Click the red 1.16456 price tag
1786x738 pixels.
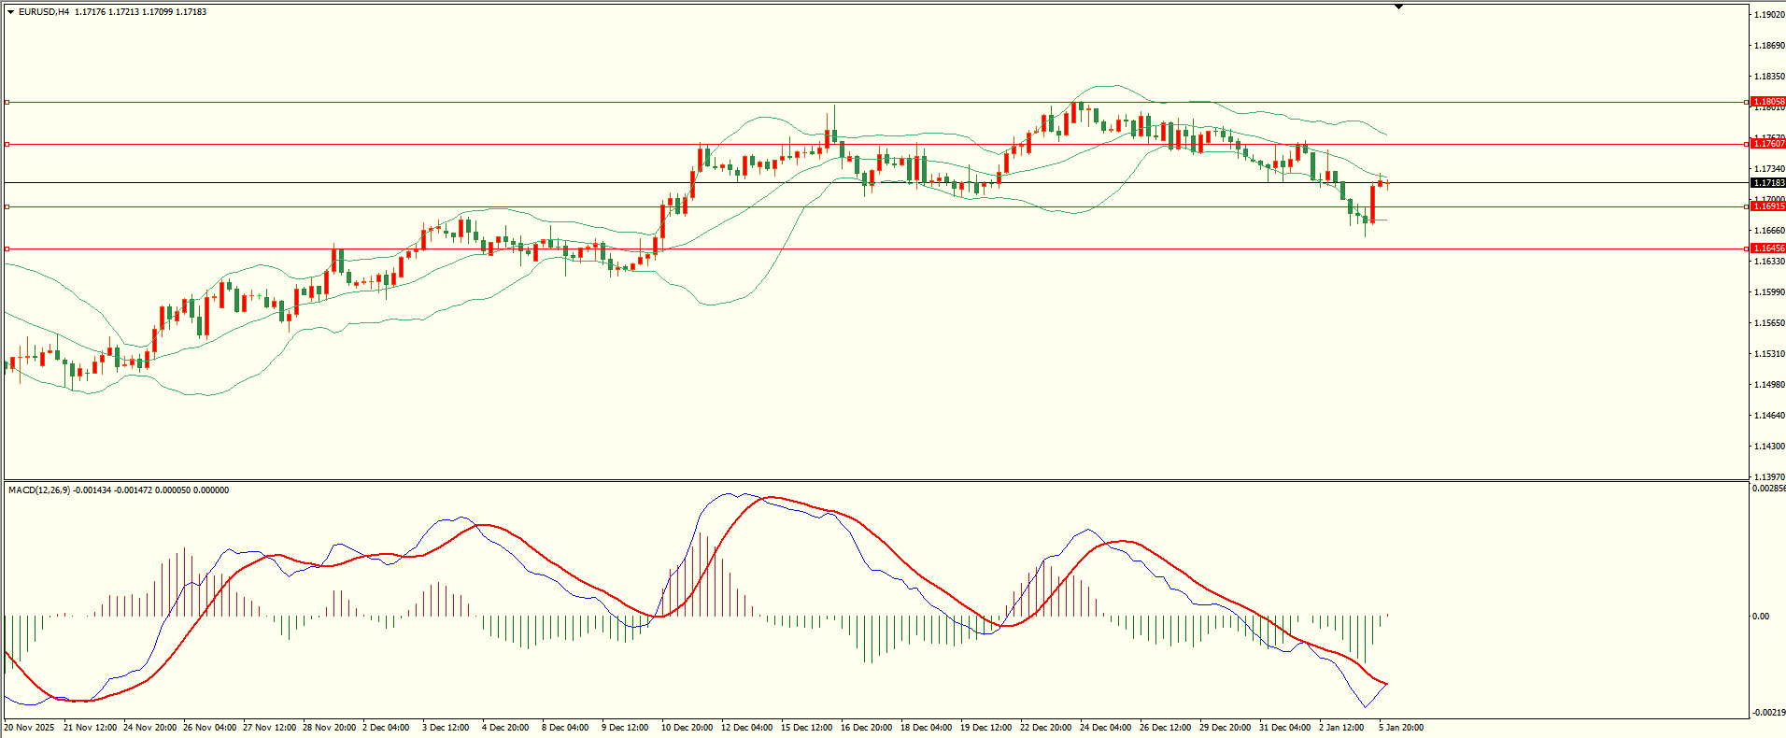point(1767,248)
